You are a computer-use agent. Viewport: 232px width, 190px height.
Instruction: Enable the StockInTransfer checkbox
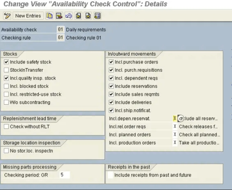click(6, 70)
